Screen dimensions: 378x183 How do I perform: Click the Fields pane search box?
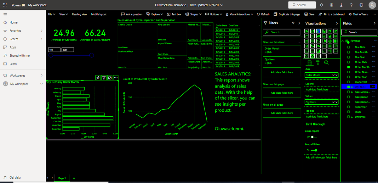click(359, 32)
